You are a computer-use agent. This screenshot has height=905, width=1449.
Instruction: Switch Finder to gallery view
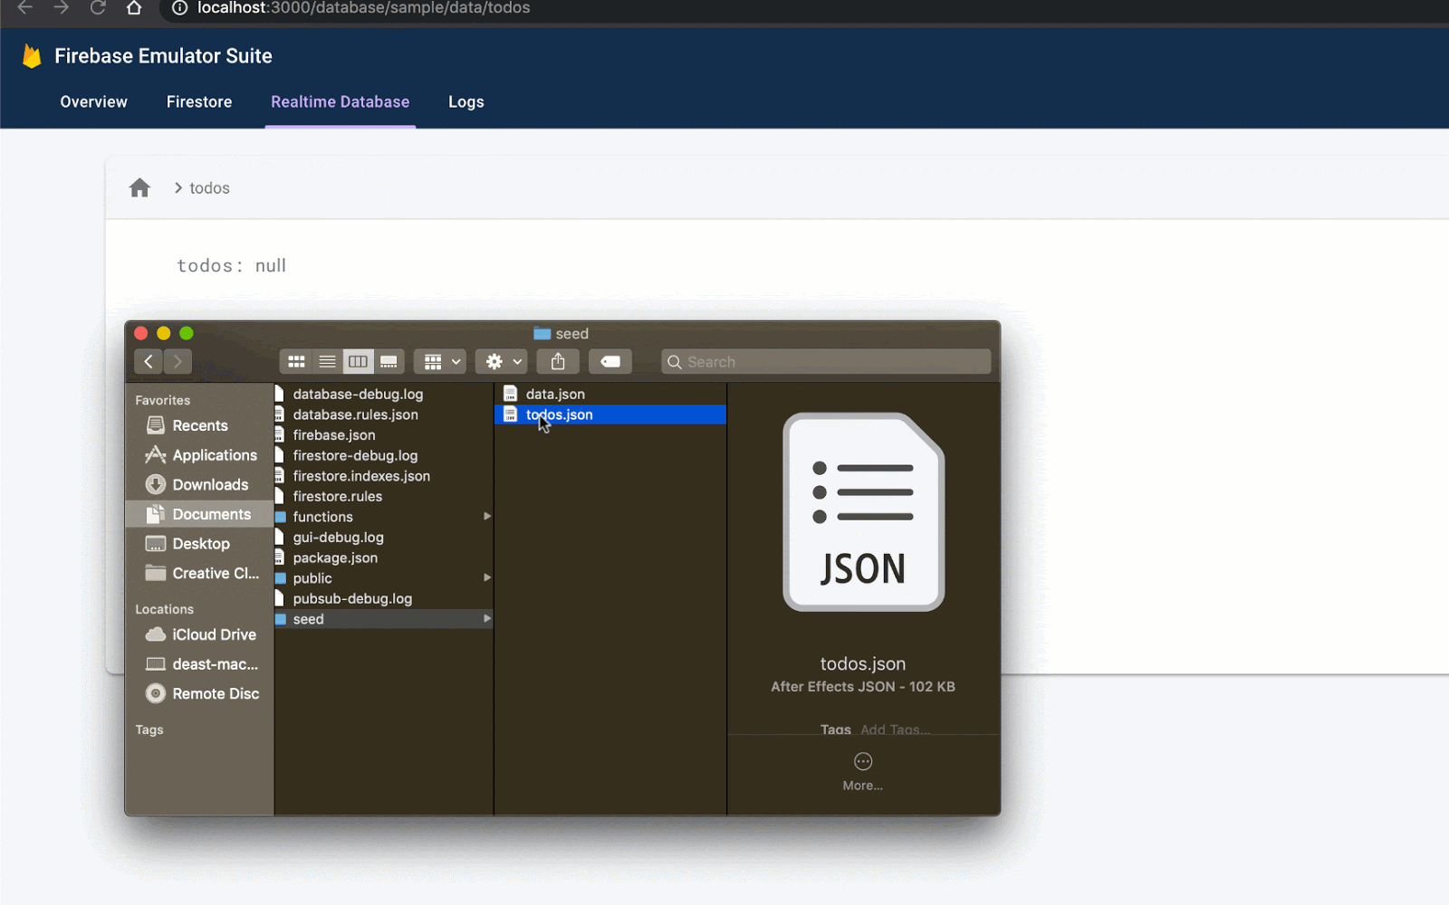pos(389,362)
